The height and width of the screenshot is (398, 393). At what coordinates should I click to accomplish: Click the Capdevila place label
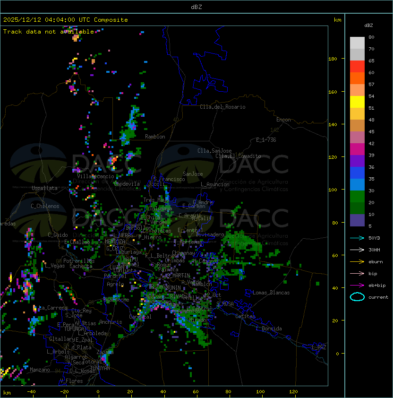[x=127, y=184]
